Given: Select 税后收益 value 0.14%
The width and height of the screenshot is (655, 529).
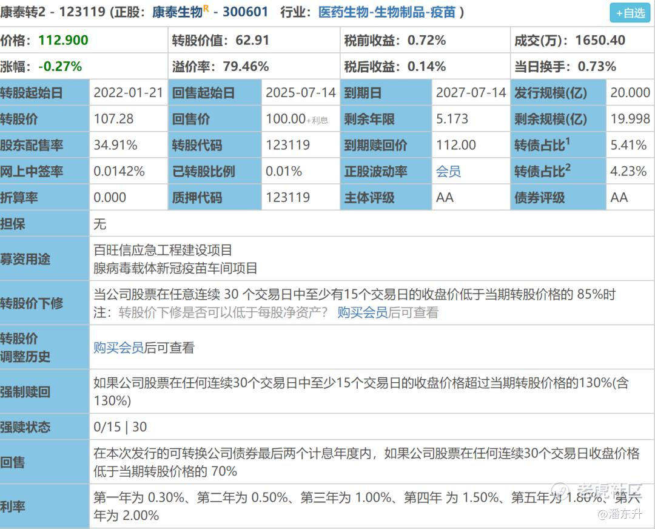Looking at the screenshot, I should click(x=426, y=67).
